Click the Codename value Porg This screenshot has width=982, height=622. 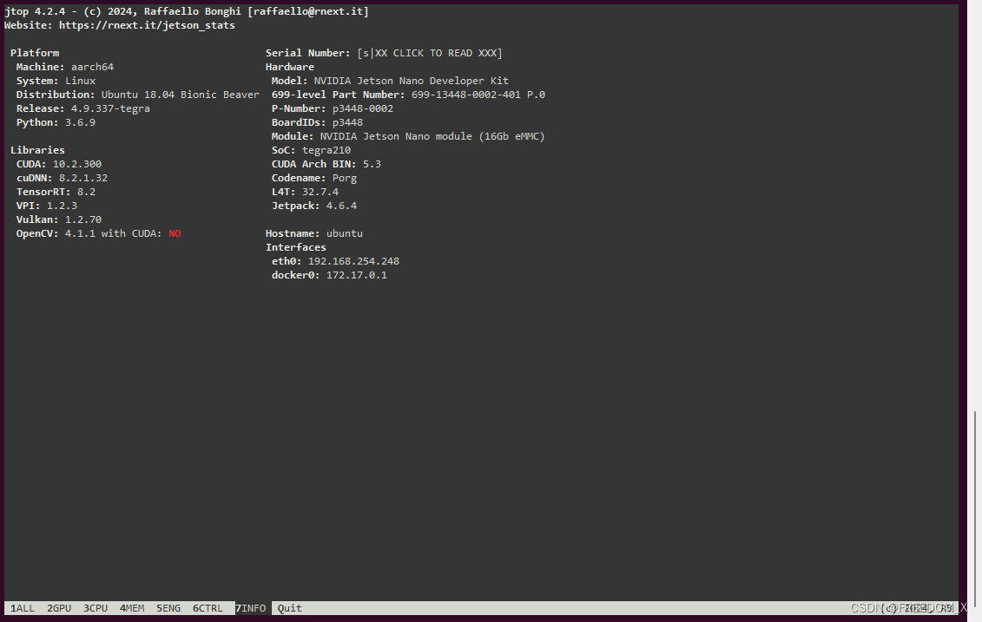click(345, 178)
